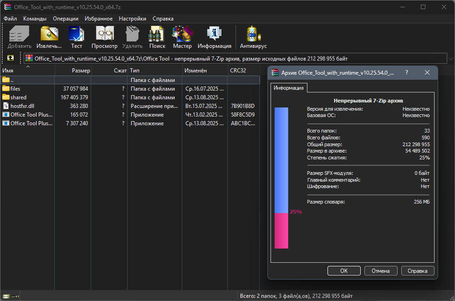Click the truncated CRC32 value ABC1BC...
455x301 pixels.
coord(243,123)
